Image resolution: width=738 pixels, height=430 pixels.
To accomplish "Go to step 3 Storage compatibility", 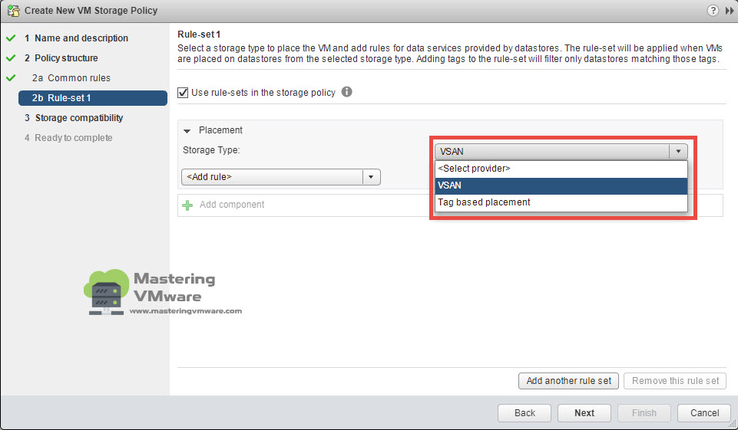I will point(74,118).
